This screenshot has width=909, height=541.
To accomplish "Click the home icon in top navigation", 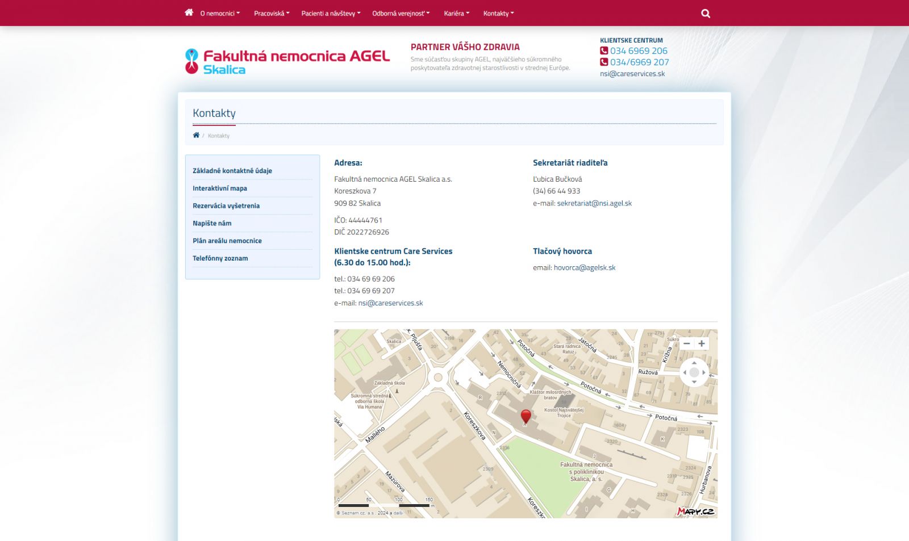I will (189, 12).
